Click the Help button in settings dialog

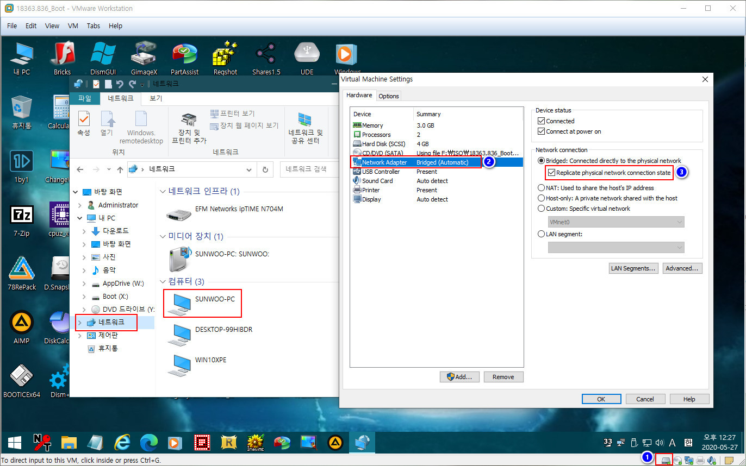(689, 399)
